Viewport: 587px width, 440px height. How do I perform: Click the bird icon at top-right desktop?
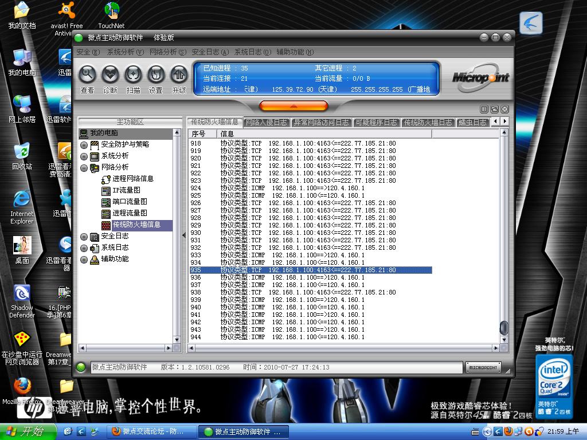pos(531,23)
